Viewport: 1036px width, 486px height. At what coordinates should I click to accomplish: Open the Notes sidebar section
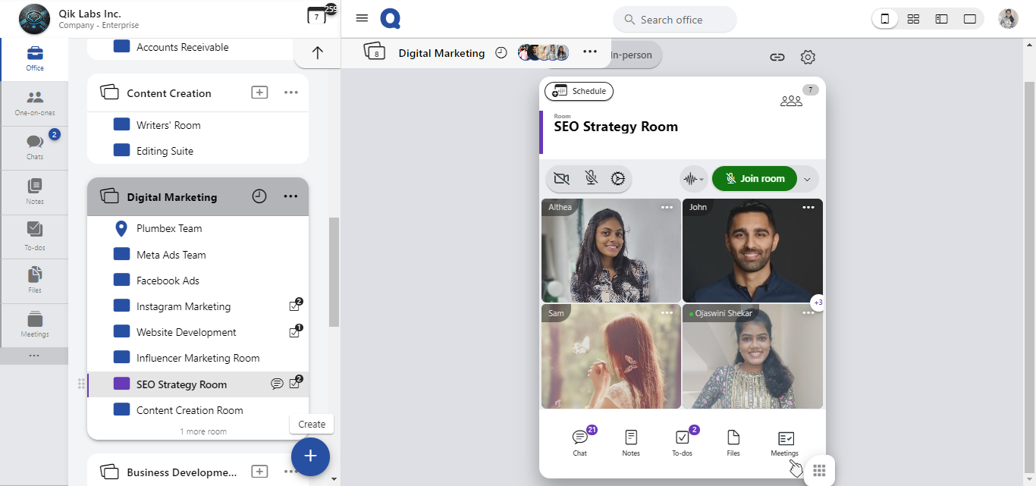(x=34, y=191)
